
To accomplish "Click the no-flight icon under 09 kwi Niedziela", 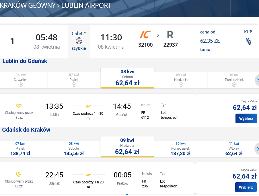I will pyautogui.click(x=181, y=85).
